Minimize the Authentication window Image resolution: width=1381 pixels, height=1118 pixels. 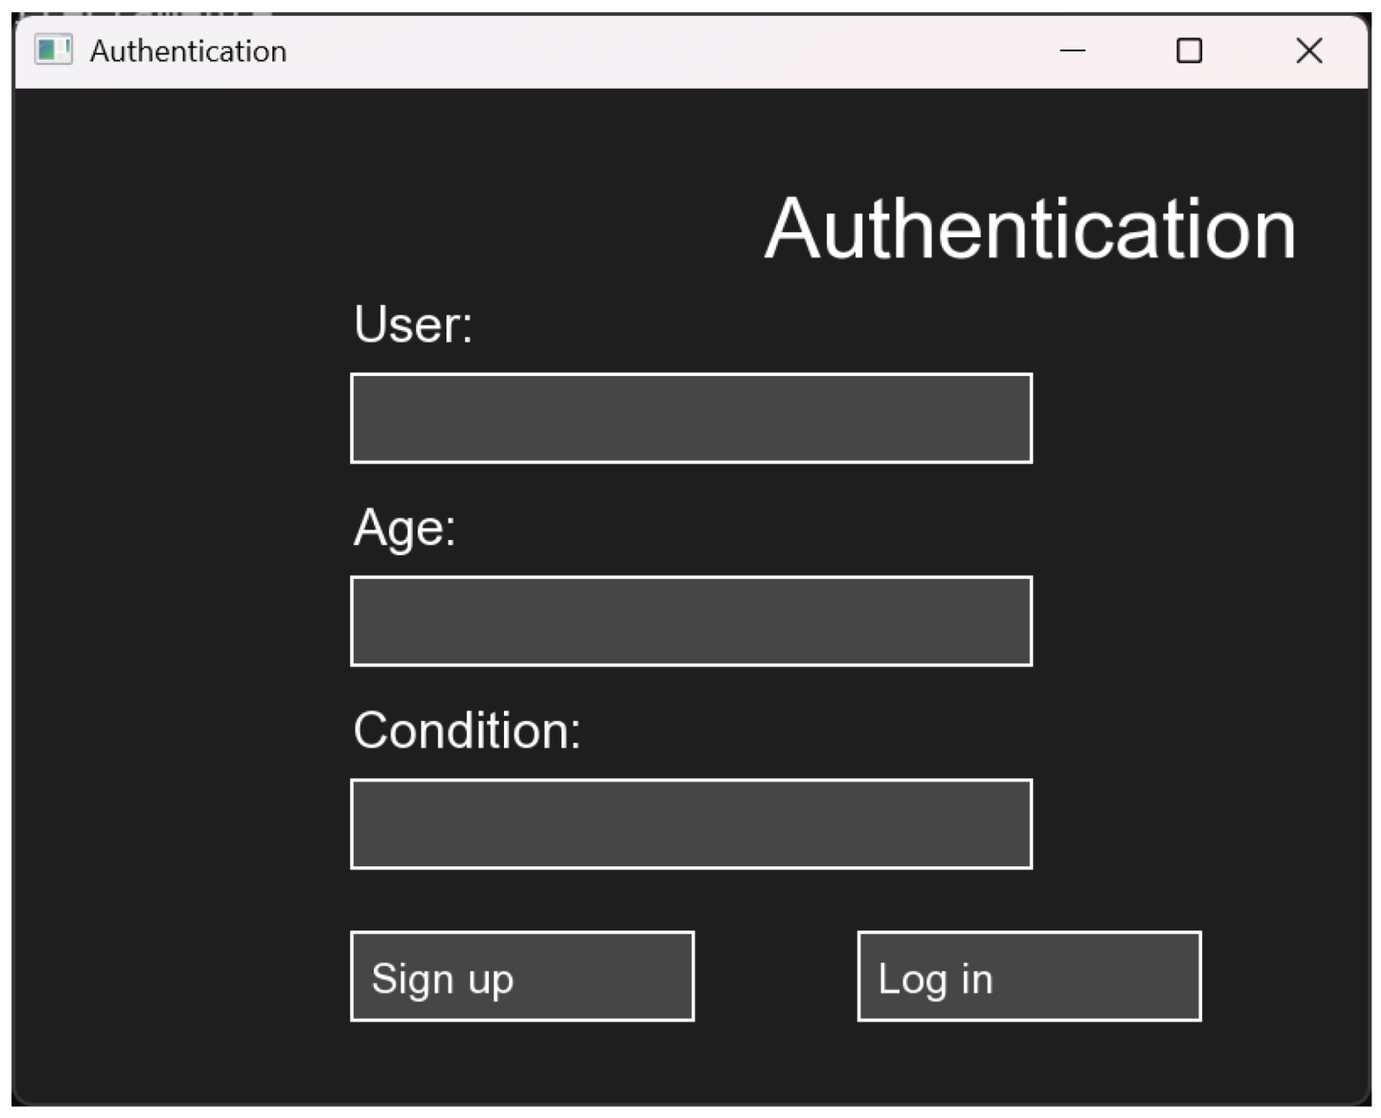pos(1072,50)
